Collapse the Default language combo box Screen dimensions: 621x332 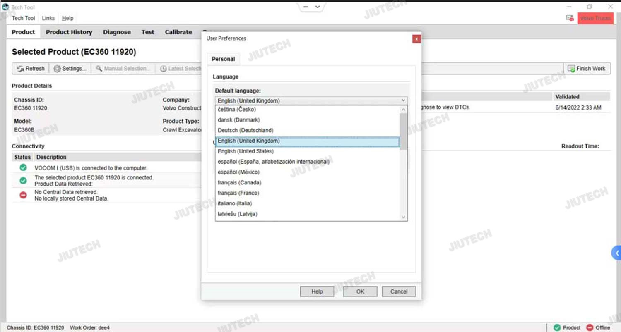pos(403,100)
